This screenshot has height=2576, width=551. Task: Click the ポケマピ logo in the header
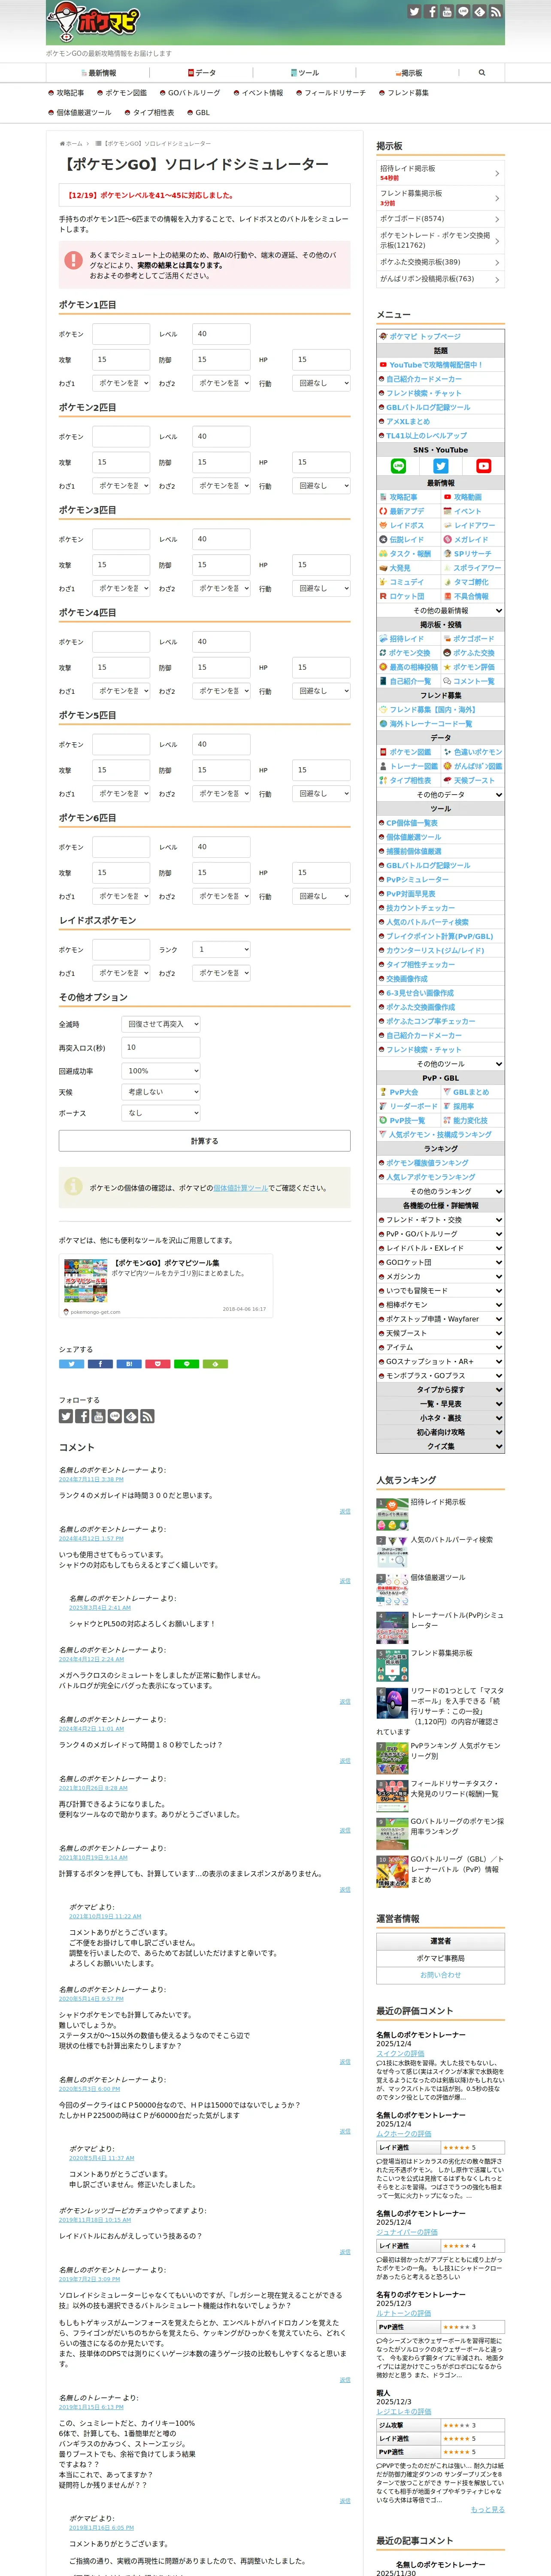(x=95, y=21)
